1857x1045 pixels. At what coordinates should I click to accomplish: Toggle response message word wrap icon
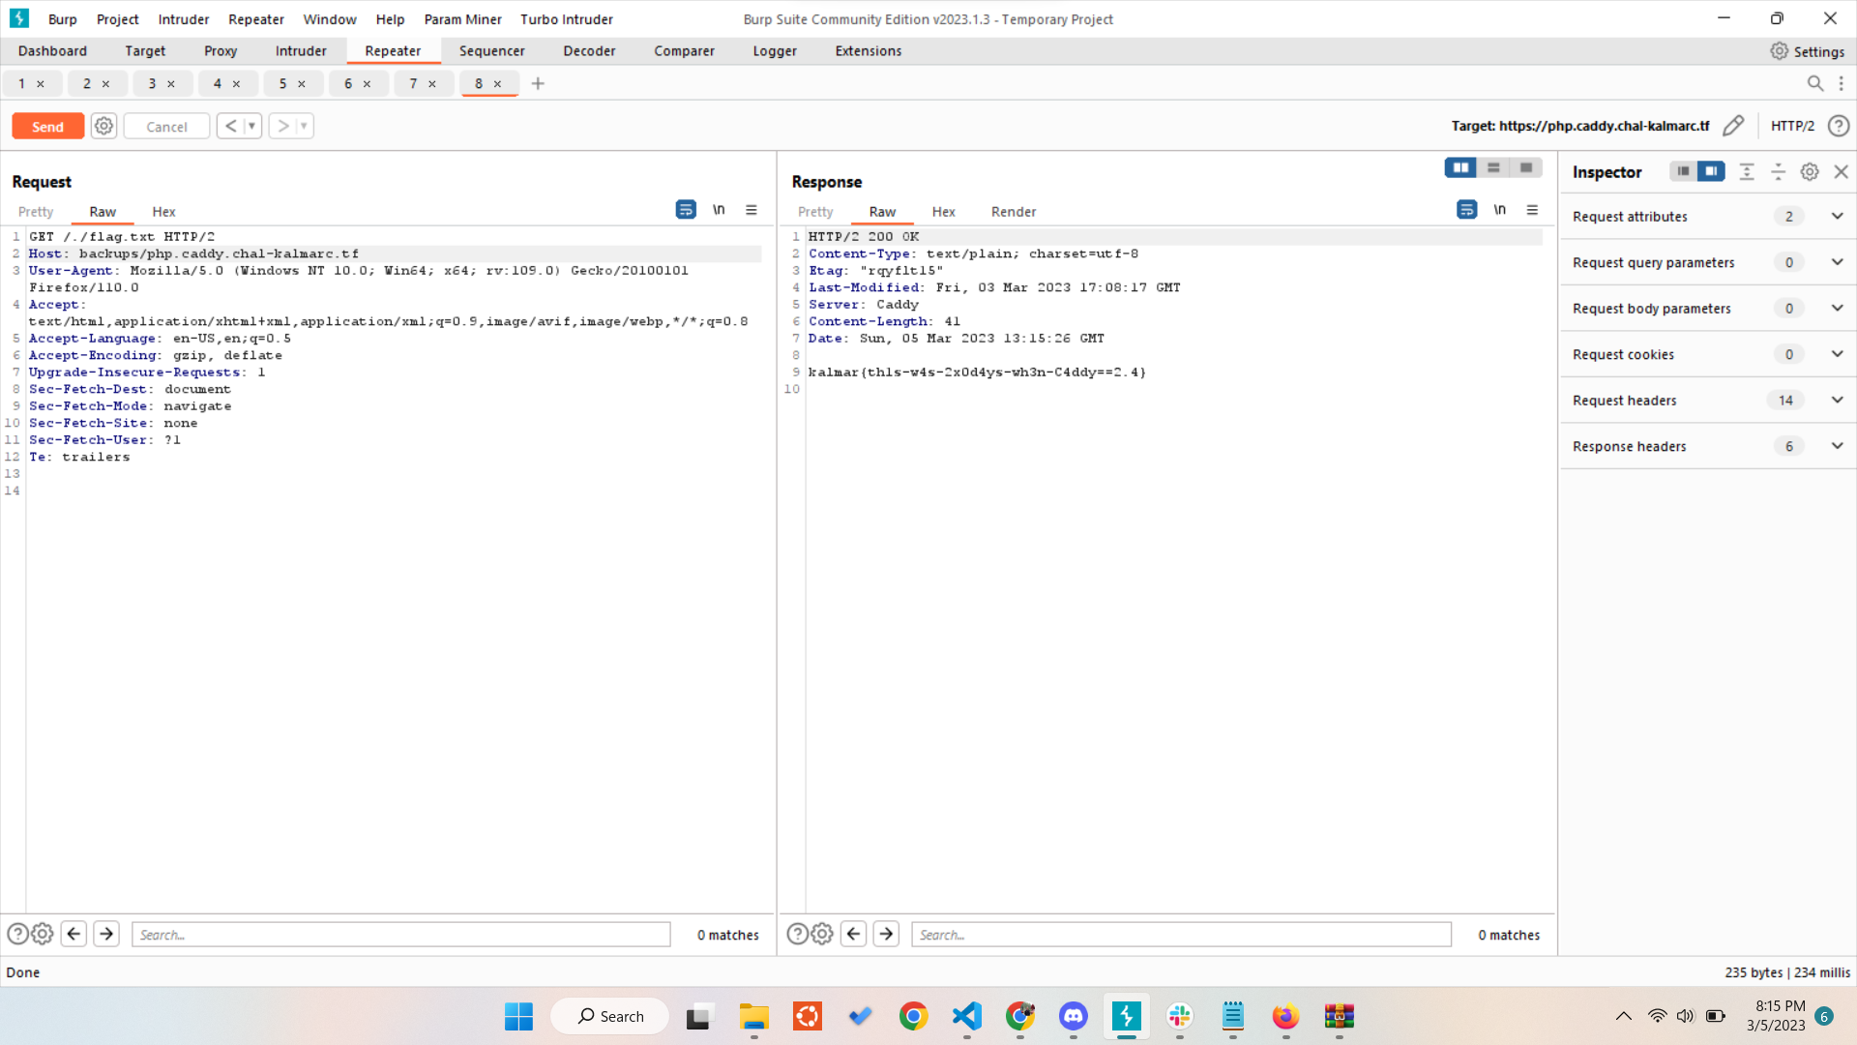coord(1466,210)
